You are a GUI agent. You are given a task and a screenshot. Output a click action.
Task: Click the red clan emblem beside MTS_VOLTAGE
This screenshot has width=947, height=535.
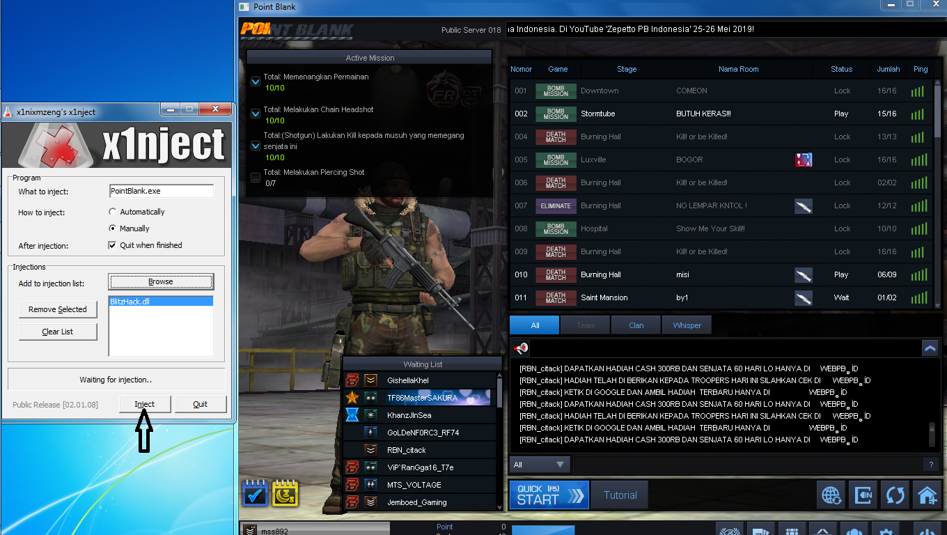tap(352, 485)
